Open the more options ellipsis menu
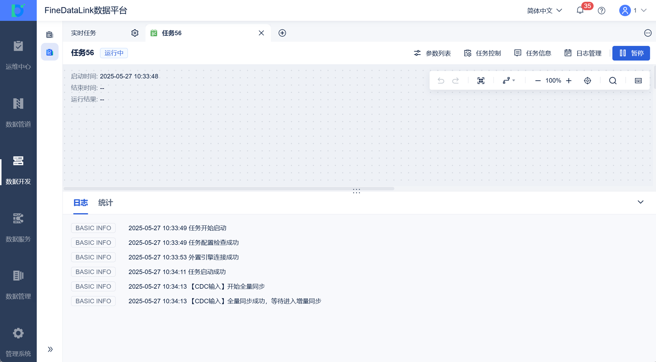This screenshot has width=656, height=362. (x=648, y=33)
